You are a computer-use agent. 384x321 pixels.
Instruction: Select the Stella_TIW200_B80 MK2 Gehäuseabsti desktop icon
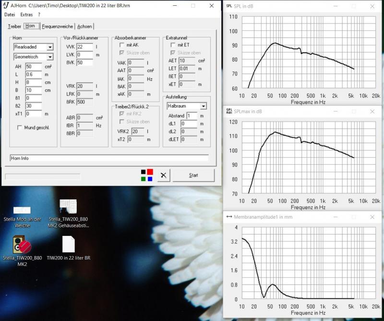click(68, 207)
